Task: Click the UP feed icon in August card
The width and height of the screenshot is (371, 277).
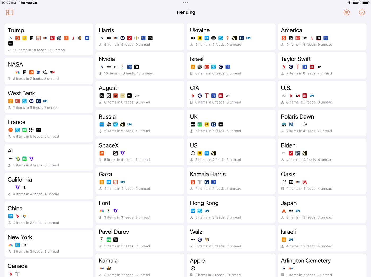Action: 136,96
